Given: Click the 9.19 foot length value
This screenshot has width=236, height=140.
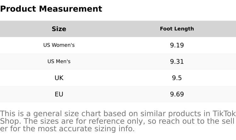Looking at the screenshot, I should (x=177, y=45).
